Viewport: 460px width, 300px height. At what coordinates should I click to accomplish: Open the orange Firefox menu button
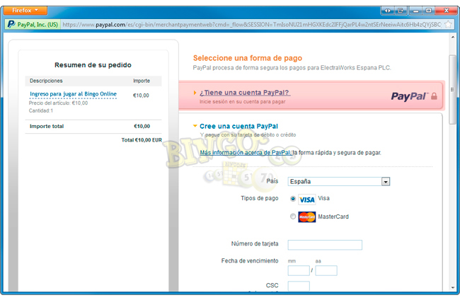click(x=29, y=10)
